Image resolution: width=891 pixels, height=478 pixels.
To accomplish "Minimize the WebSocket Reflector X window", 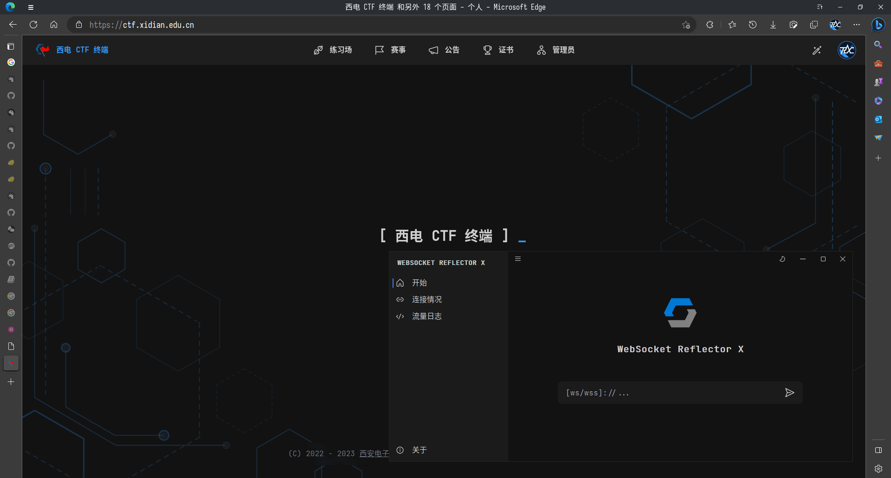I will (x=803, y=259).
